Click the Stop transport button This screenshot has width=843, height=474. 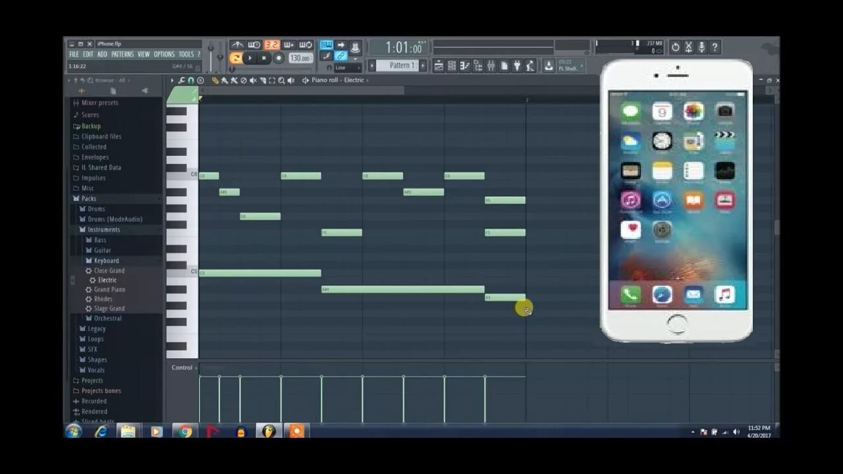pos(263,58)
